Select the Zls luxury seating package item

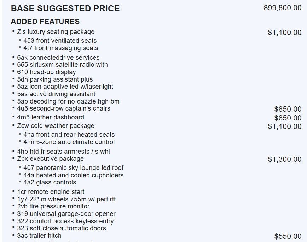point(56,32)
